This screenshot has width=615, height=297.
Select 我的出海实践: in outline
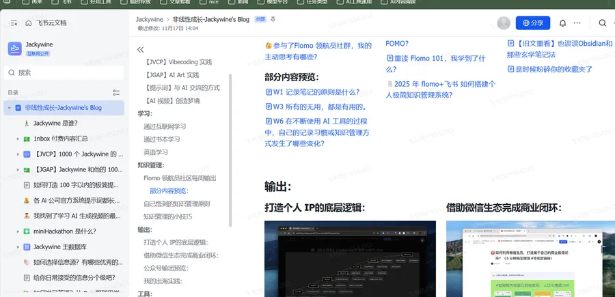(163, 281)
